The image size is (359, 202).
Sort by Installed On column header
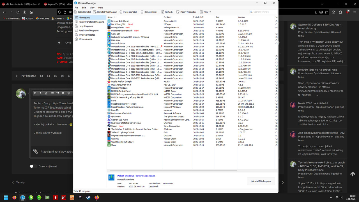[203, 17]
